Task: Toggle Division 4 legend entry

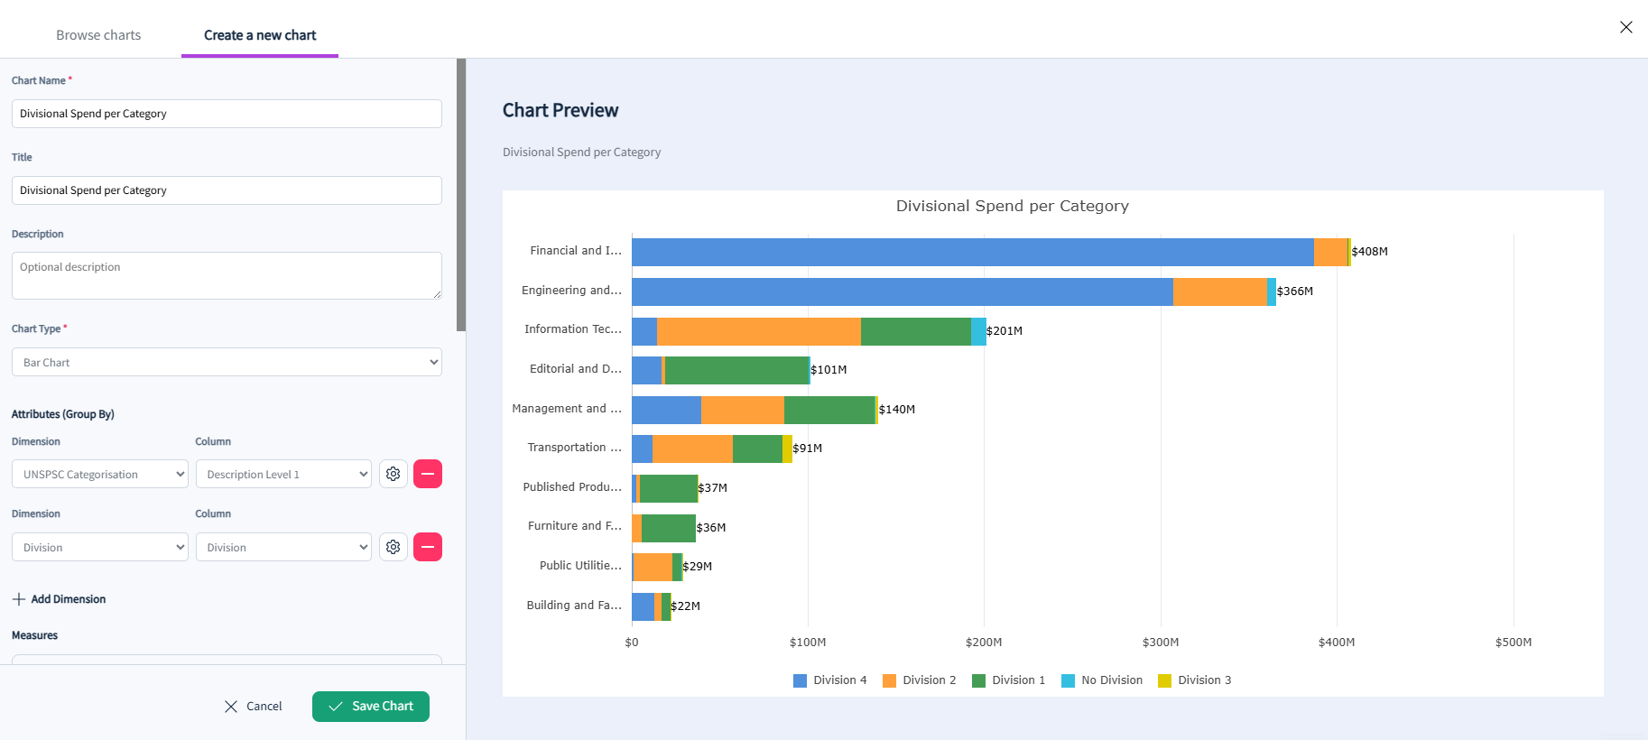Action: [x=829, y=680]
